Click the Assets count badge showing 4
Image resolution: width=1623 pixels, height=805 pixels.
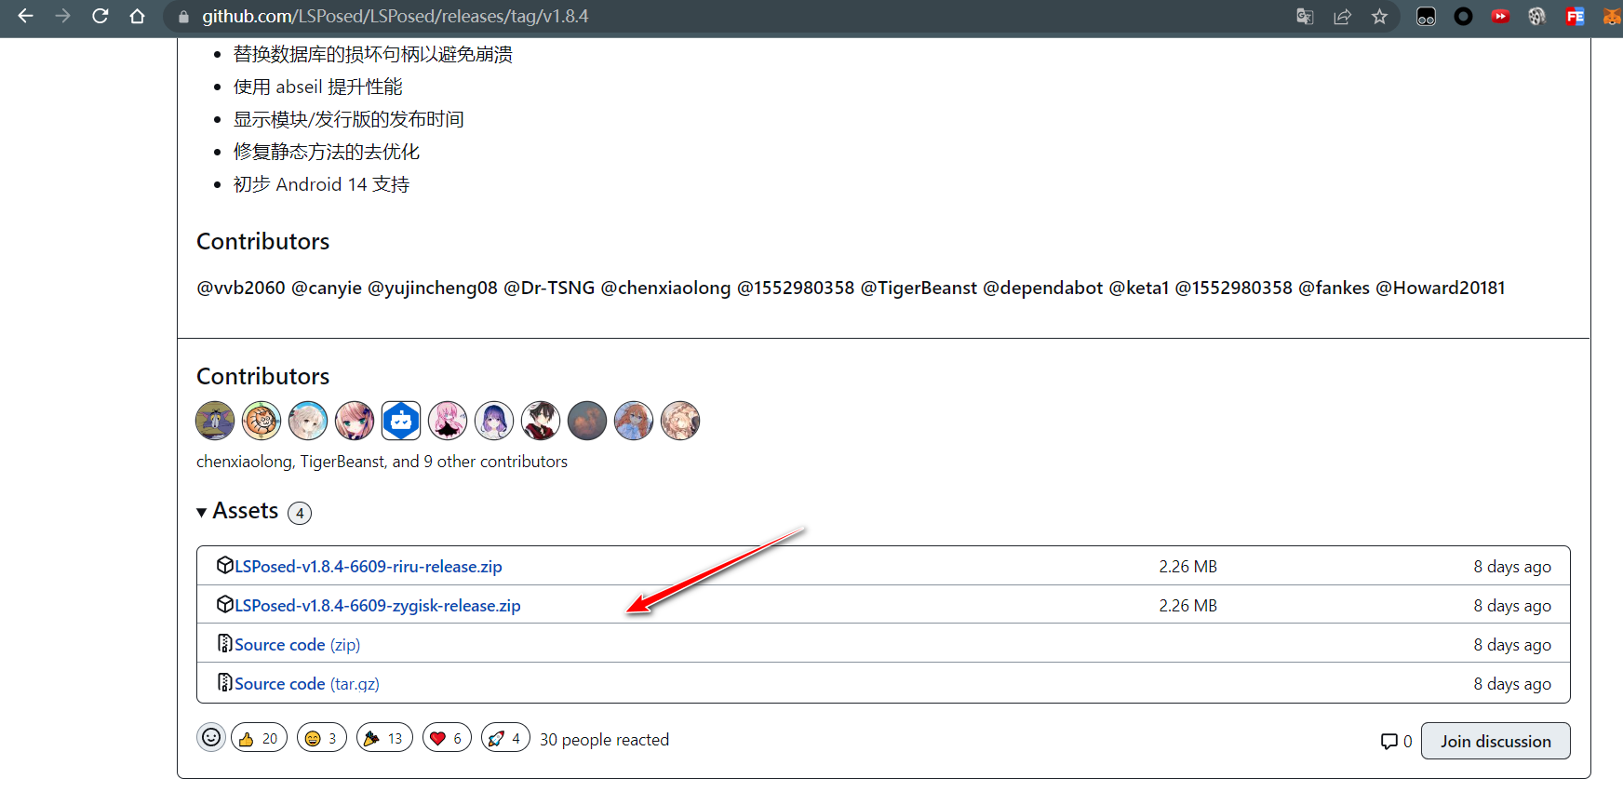[x=300, y=513]
